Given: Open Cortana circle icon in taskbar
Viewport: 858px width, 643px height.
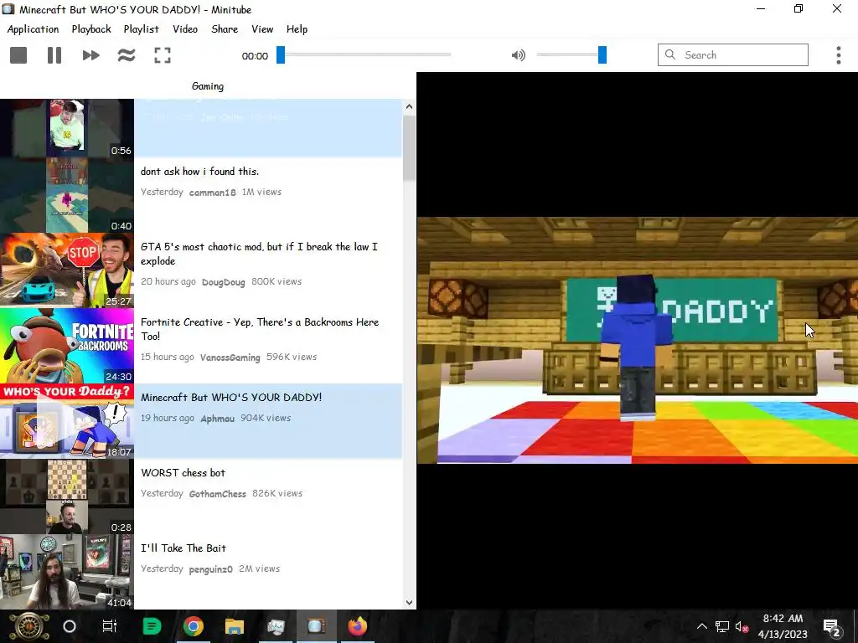Looking at the screenshot, I should pyautogui.click(x=70, y=626).
